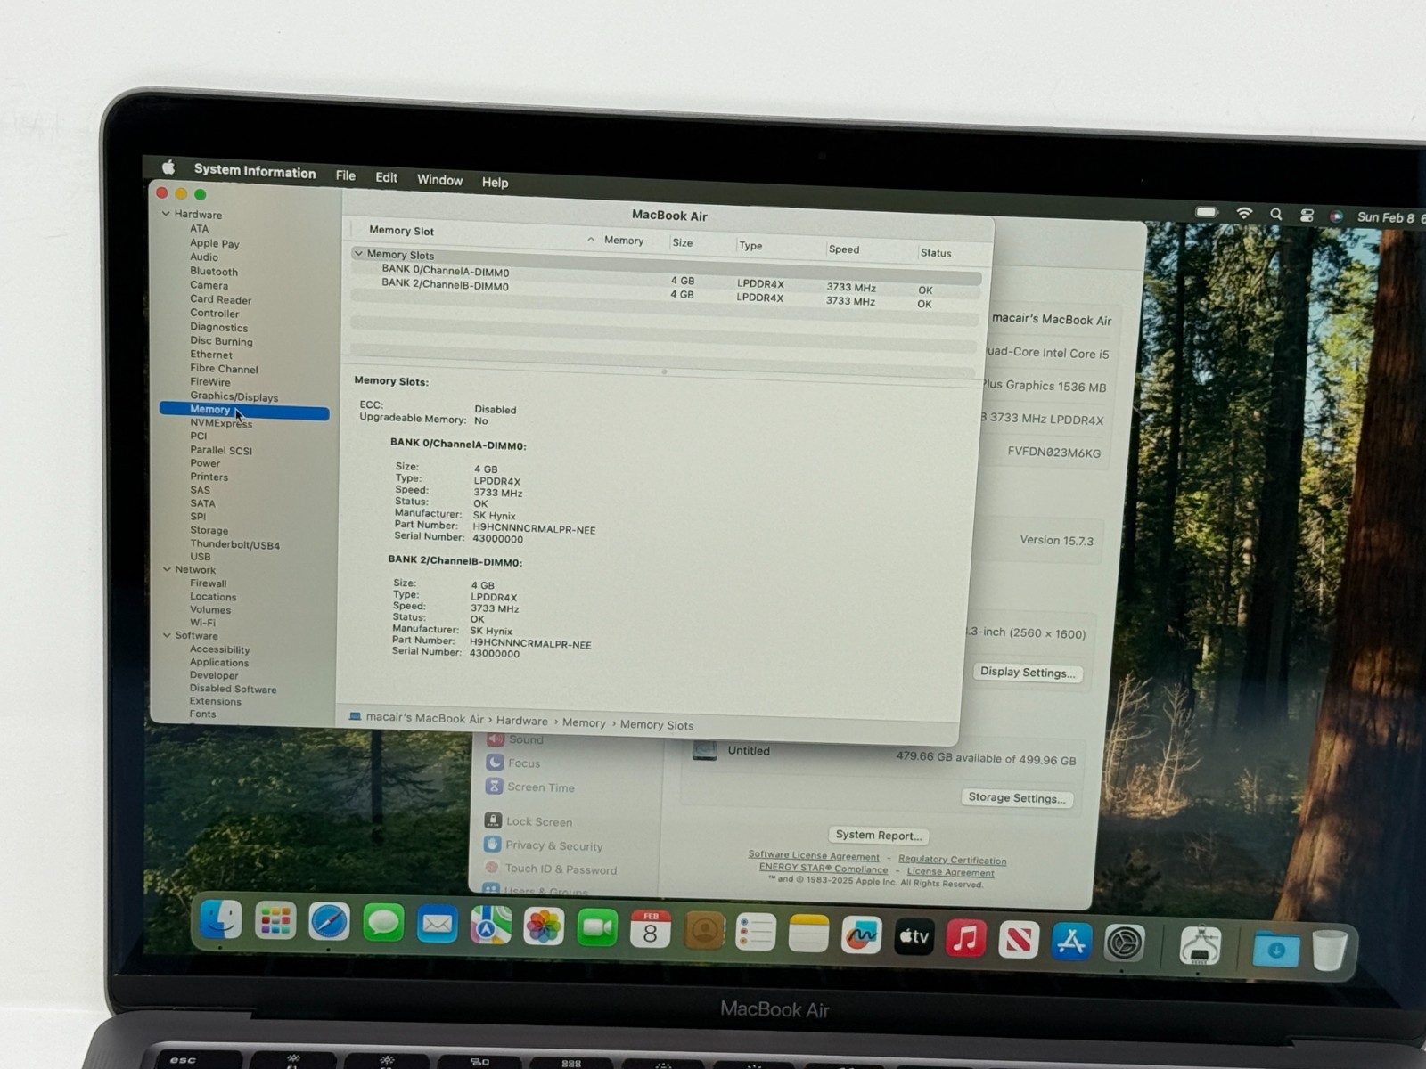Open the Apple TV app in the Dock

click(914, 936)
